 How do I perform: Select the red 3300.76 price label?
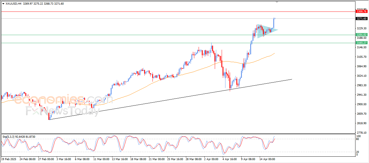[362, 11]
